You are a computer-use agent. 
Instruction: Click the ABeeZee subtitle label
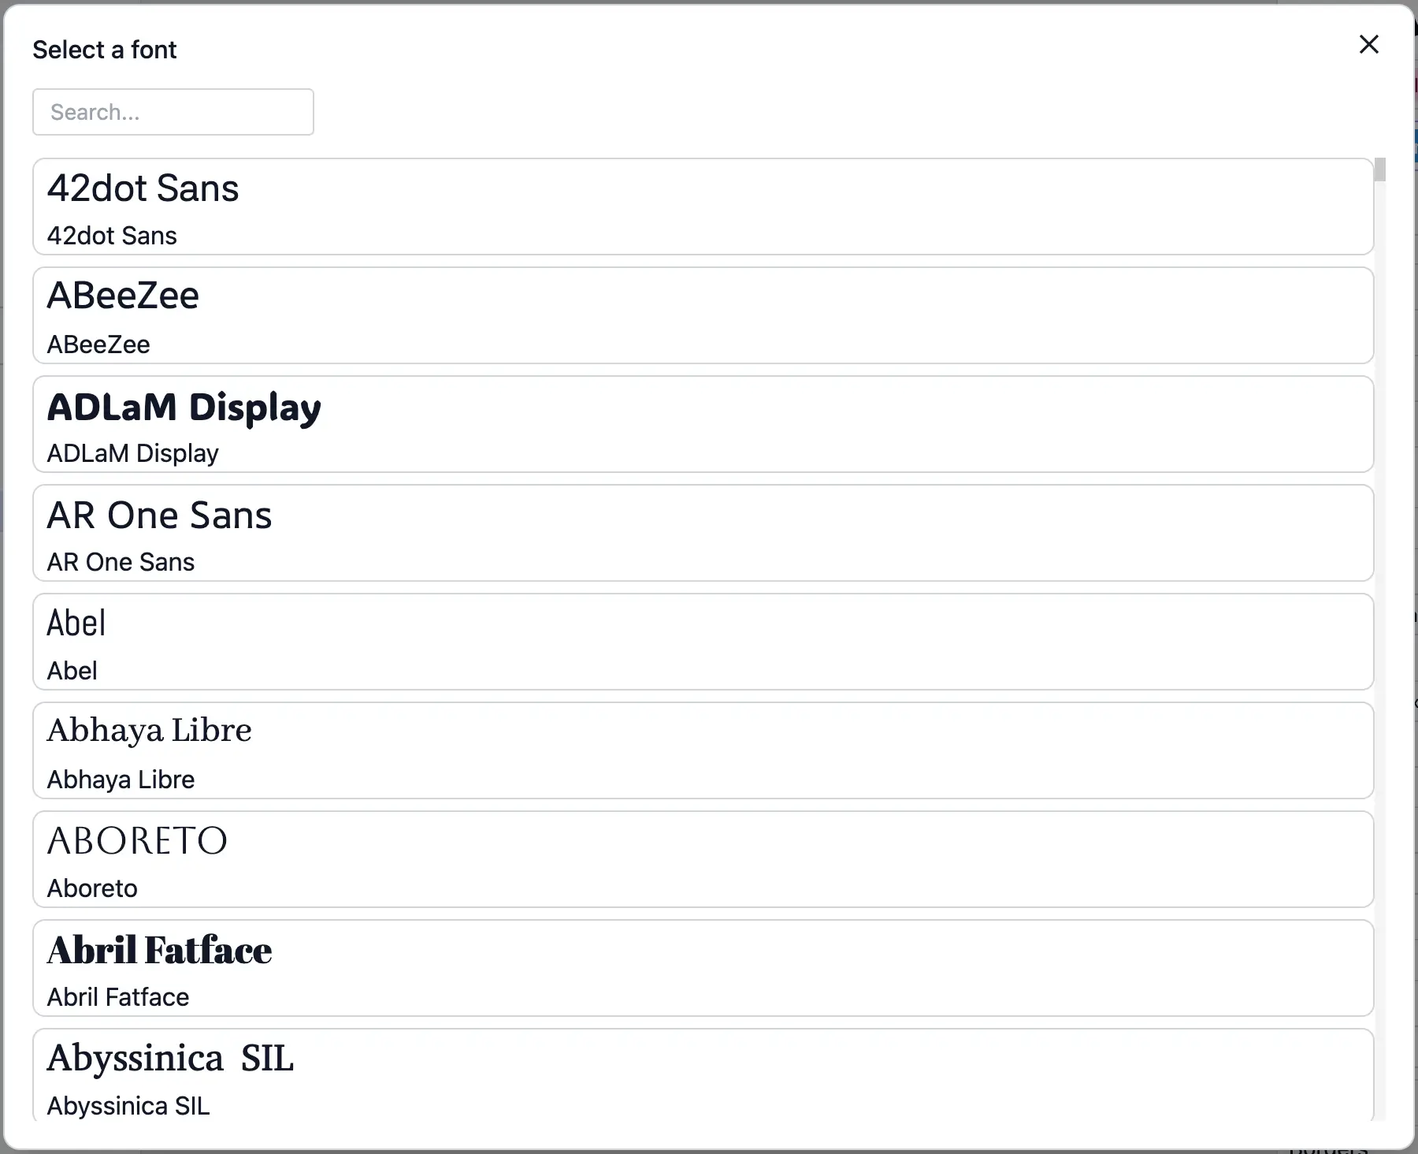98,344
